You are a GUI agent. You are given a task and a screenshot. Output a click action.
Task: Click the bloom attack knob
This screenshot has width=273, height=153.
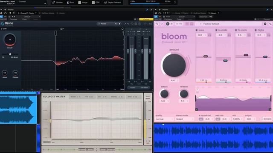pos(164,94)
